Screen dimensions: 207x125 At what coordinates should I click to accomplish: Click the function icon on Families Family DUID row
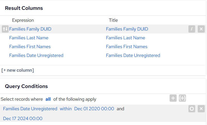coord(192,29)
